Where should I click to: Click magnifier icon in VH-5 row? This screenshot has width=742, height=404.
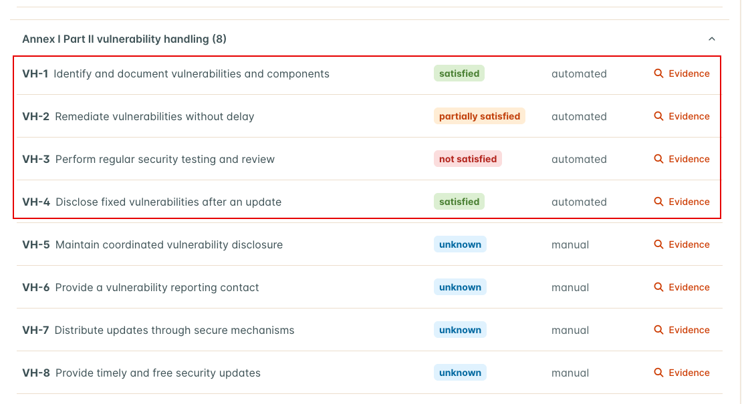tap(658, 244)
